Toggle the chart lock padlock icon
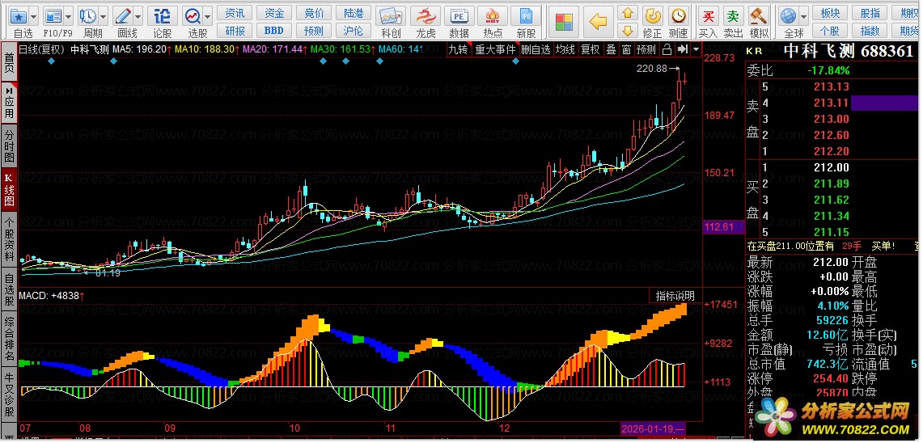Screen dimensions: 923x443 coord(667,49)
